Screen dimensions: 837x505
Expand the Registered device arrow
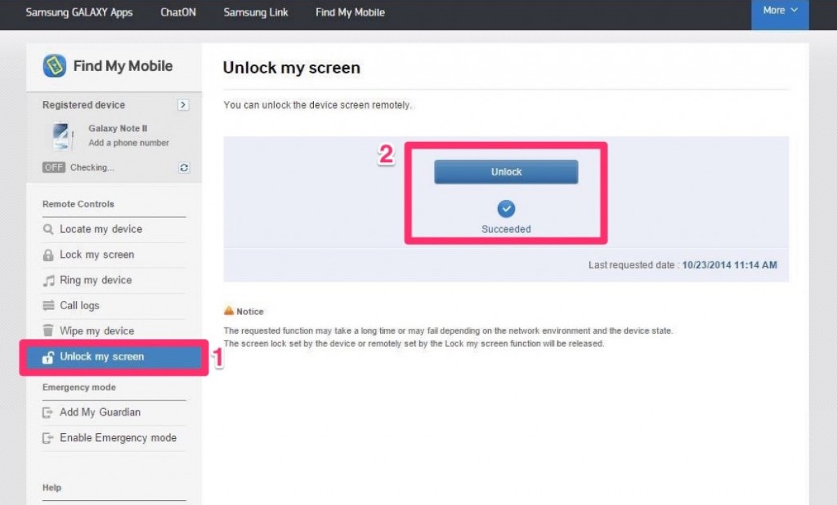point(183,105)
